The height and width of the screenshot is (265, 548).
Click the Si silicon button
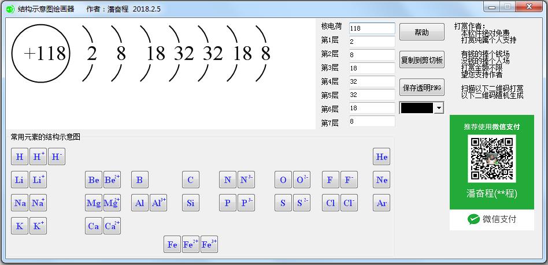(191, 203)
